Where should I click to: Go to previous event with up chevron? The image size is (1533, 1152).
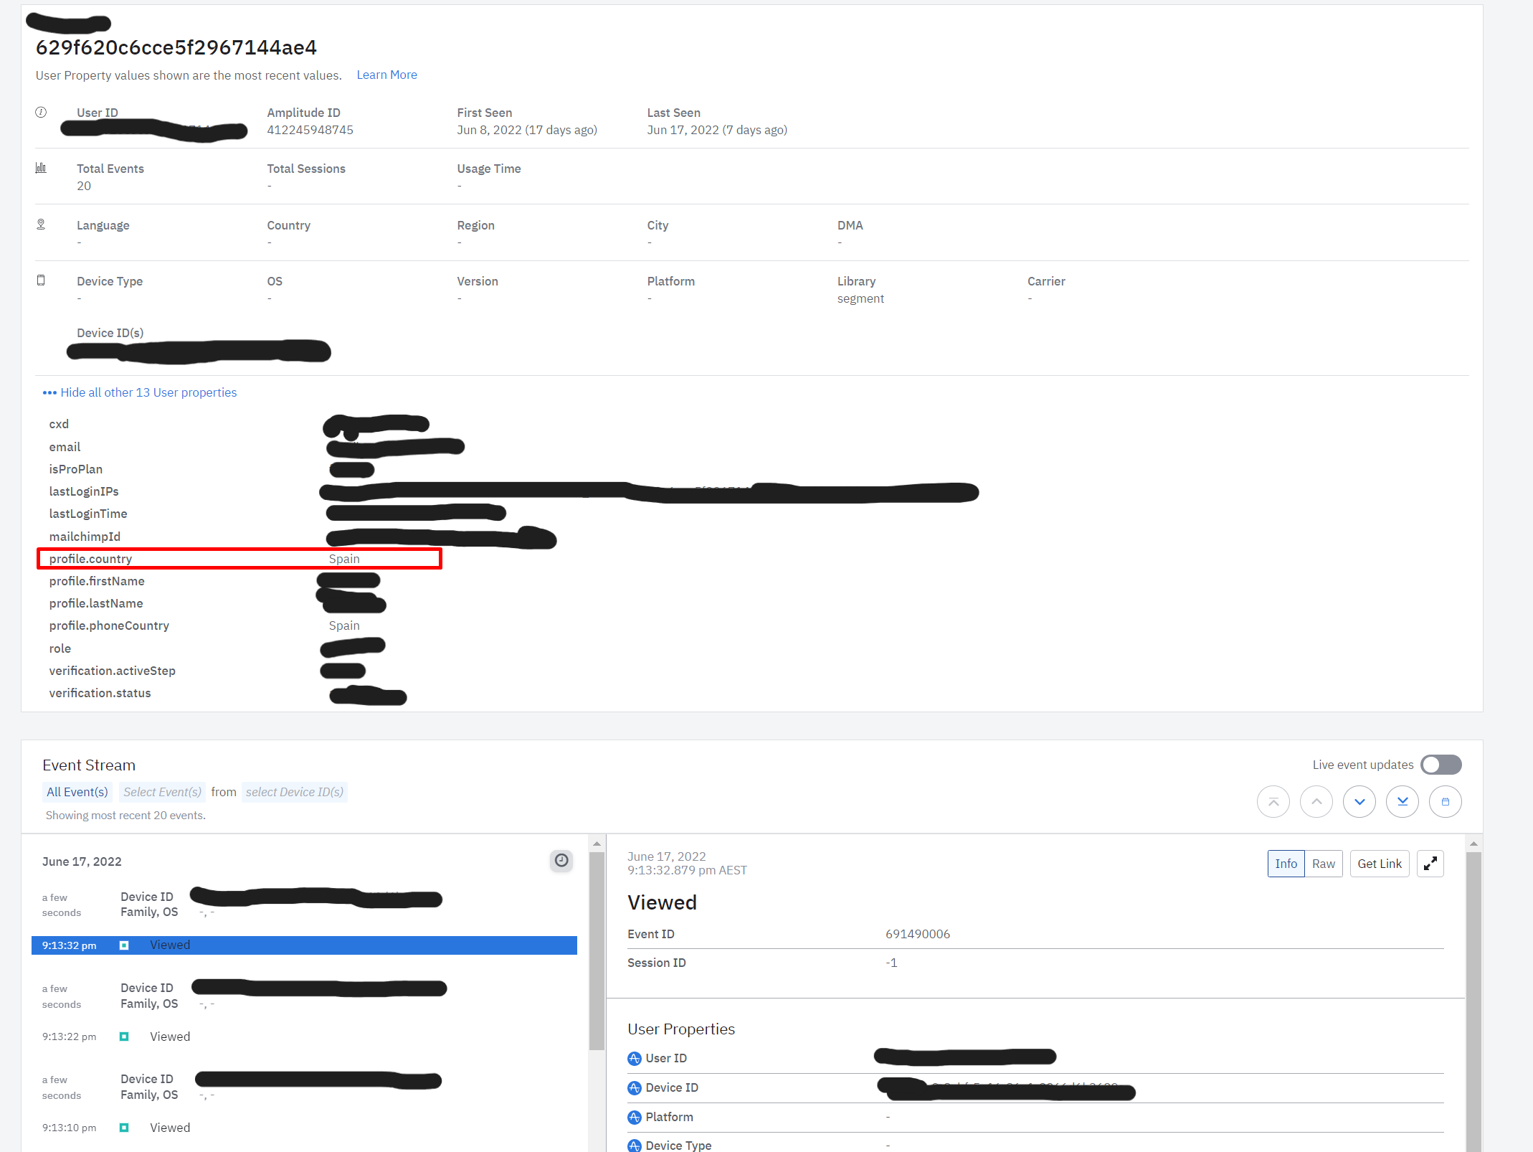pos(1316,801)
